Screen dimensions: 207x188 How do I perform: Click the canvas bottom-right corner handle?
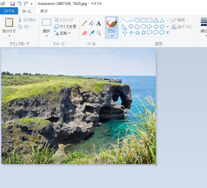156,165
